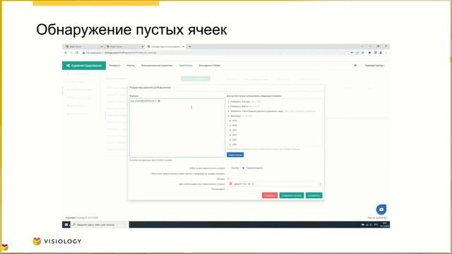Click the rightmost green save button
The width and height of the screenshot is (452, 254).
tap(314, 195)
